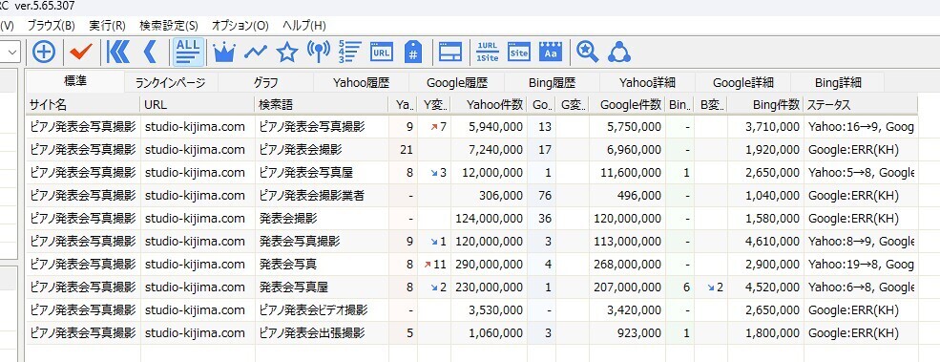Switch to the グラフ tab
Image resolution: width=940 pixels, height=362 pixels.
265,83
